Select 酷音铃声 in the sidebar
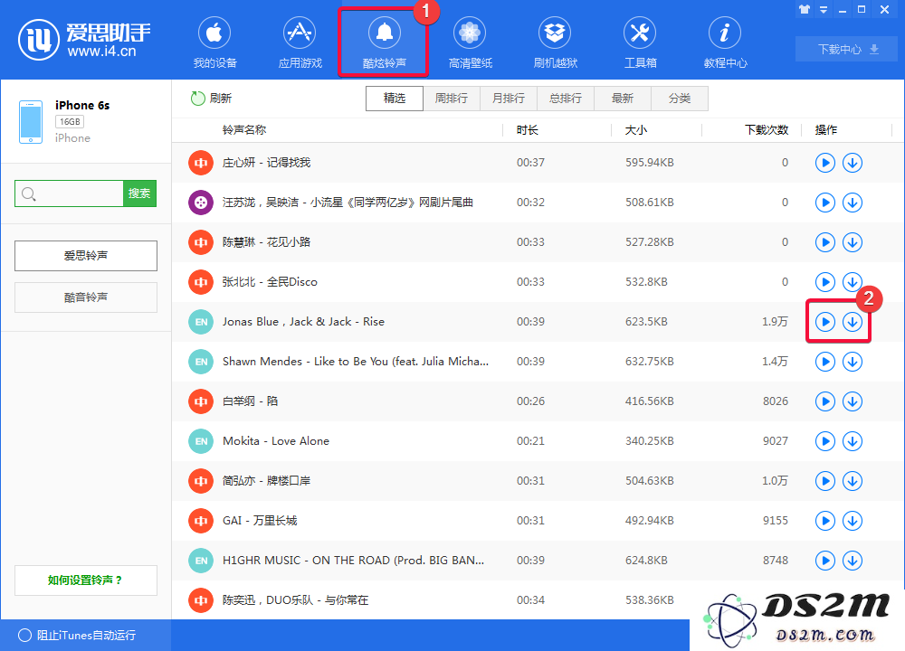 85,297
